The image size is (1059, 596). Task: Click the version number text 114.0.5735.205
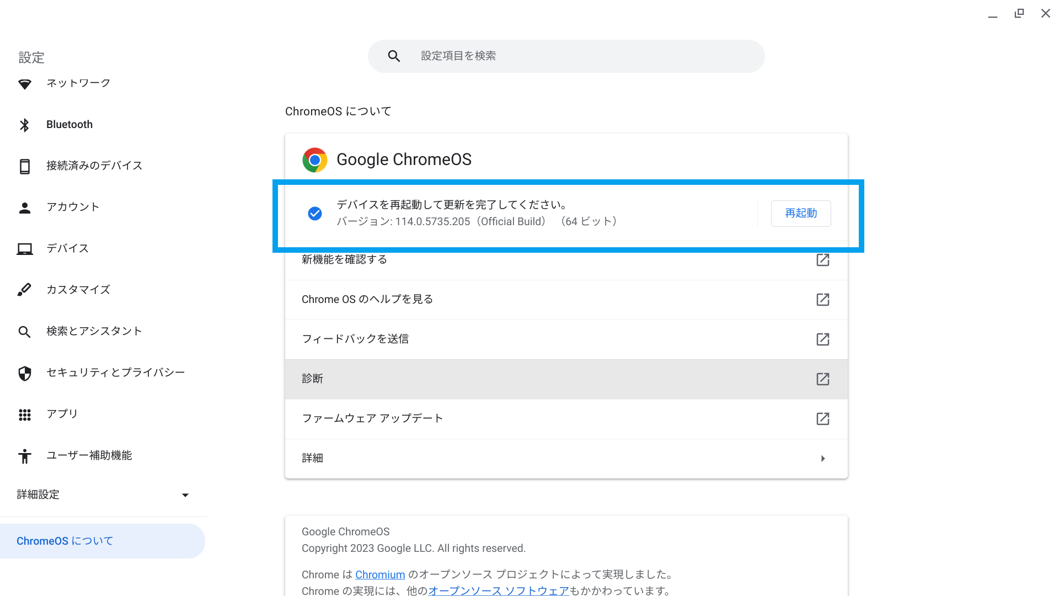433,222
